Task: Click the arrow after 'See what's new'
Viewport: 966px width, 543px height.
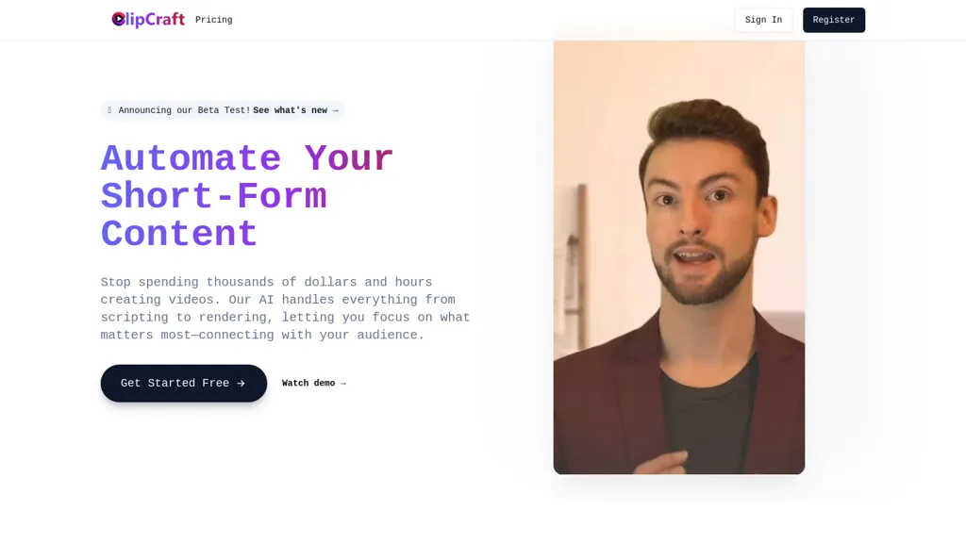Action: click(x=335, y=110)
